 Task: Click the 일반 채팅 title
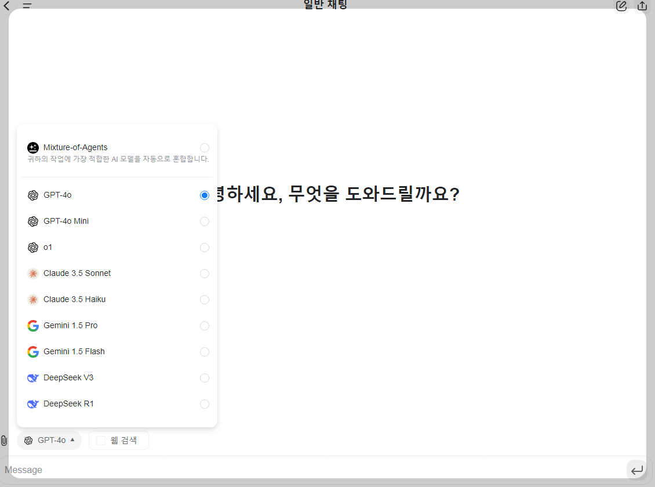click(325, 5)
